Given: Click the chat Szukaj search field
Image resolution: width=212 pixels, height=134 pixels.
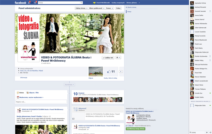Looking at the screenshot, I should click(x=198, y=132).
